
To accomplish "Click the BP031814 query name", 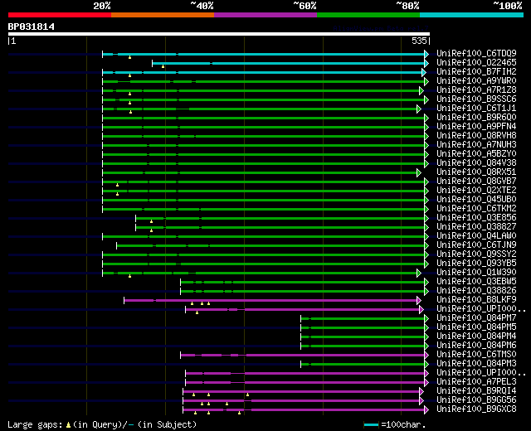I will (32, 27).
